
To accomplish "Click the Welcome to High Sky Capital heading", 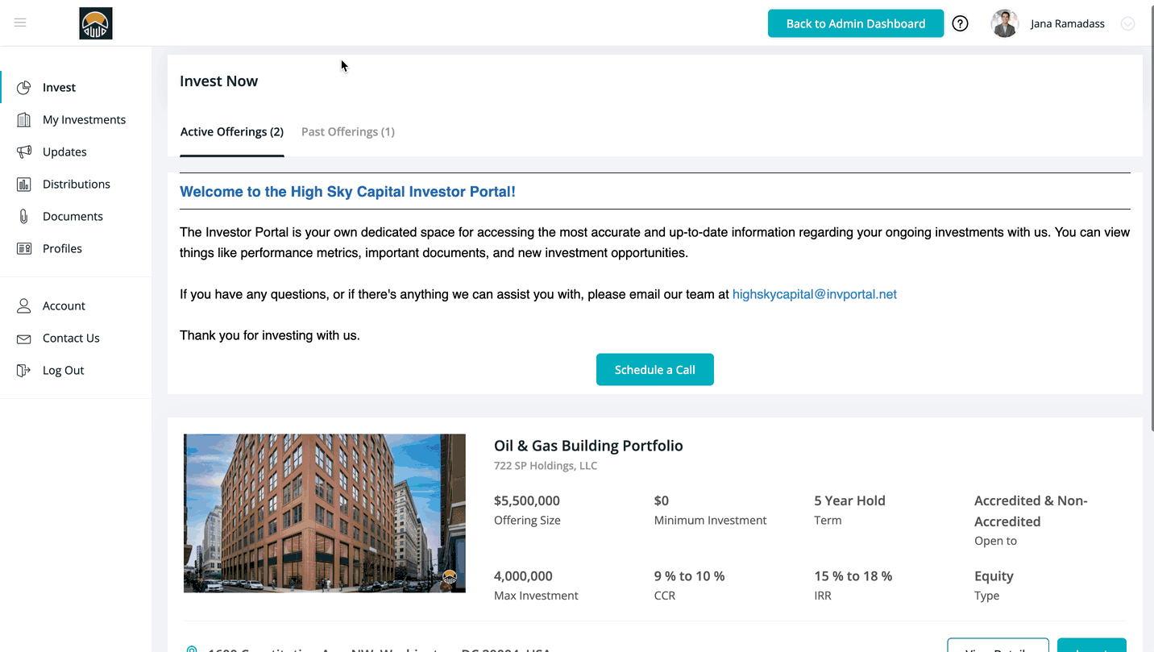I will pyautogui.click(x=347, y=192).
